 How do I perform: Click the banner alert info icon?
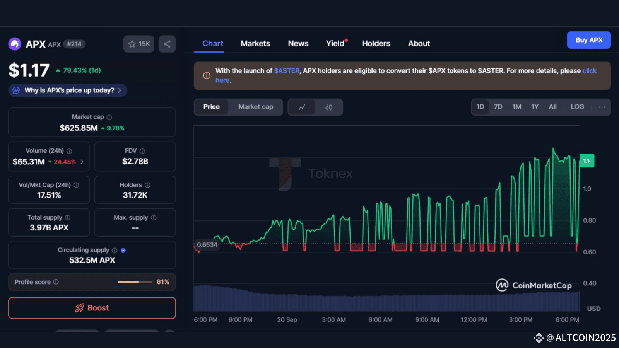207,75
